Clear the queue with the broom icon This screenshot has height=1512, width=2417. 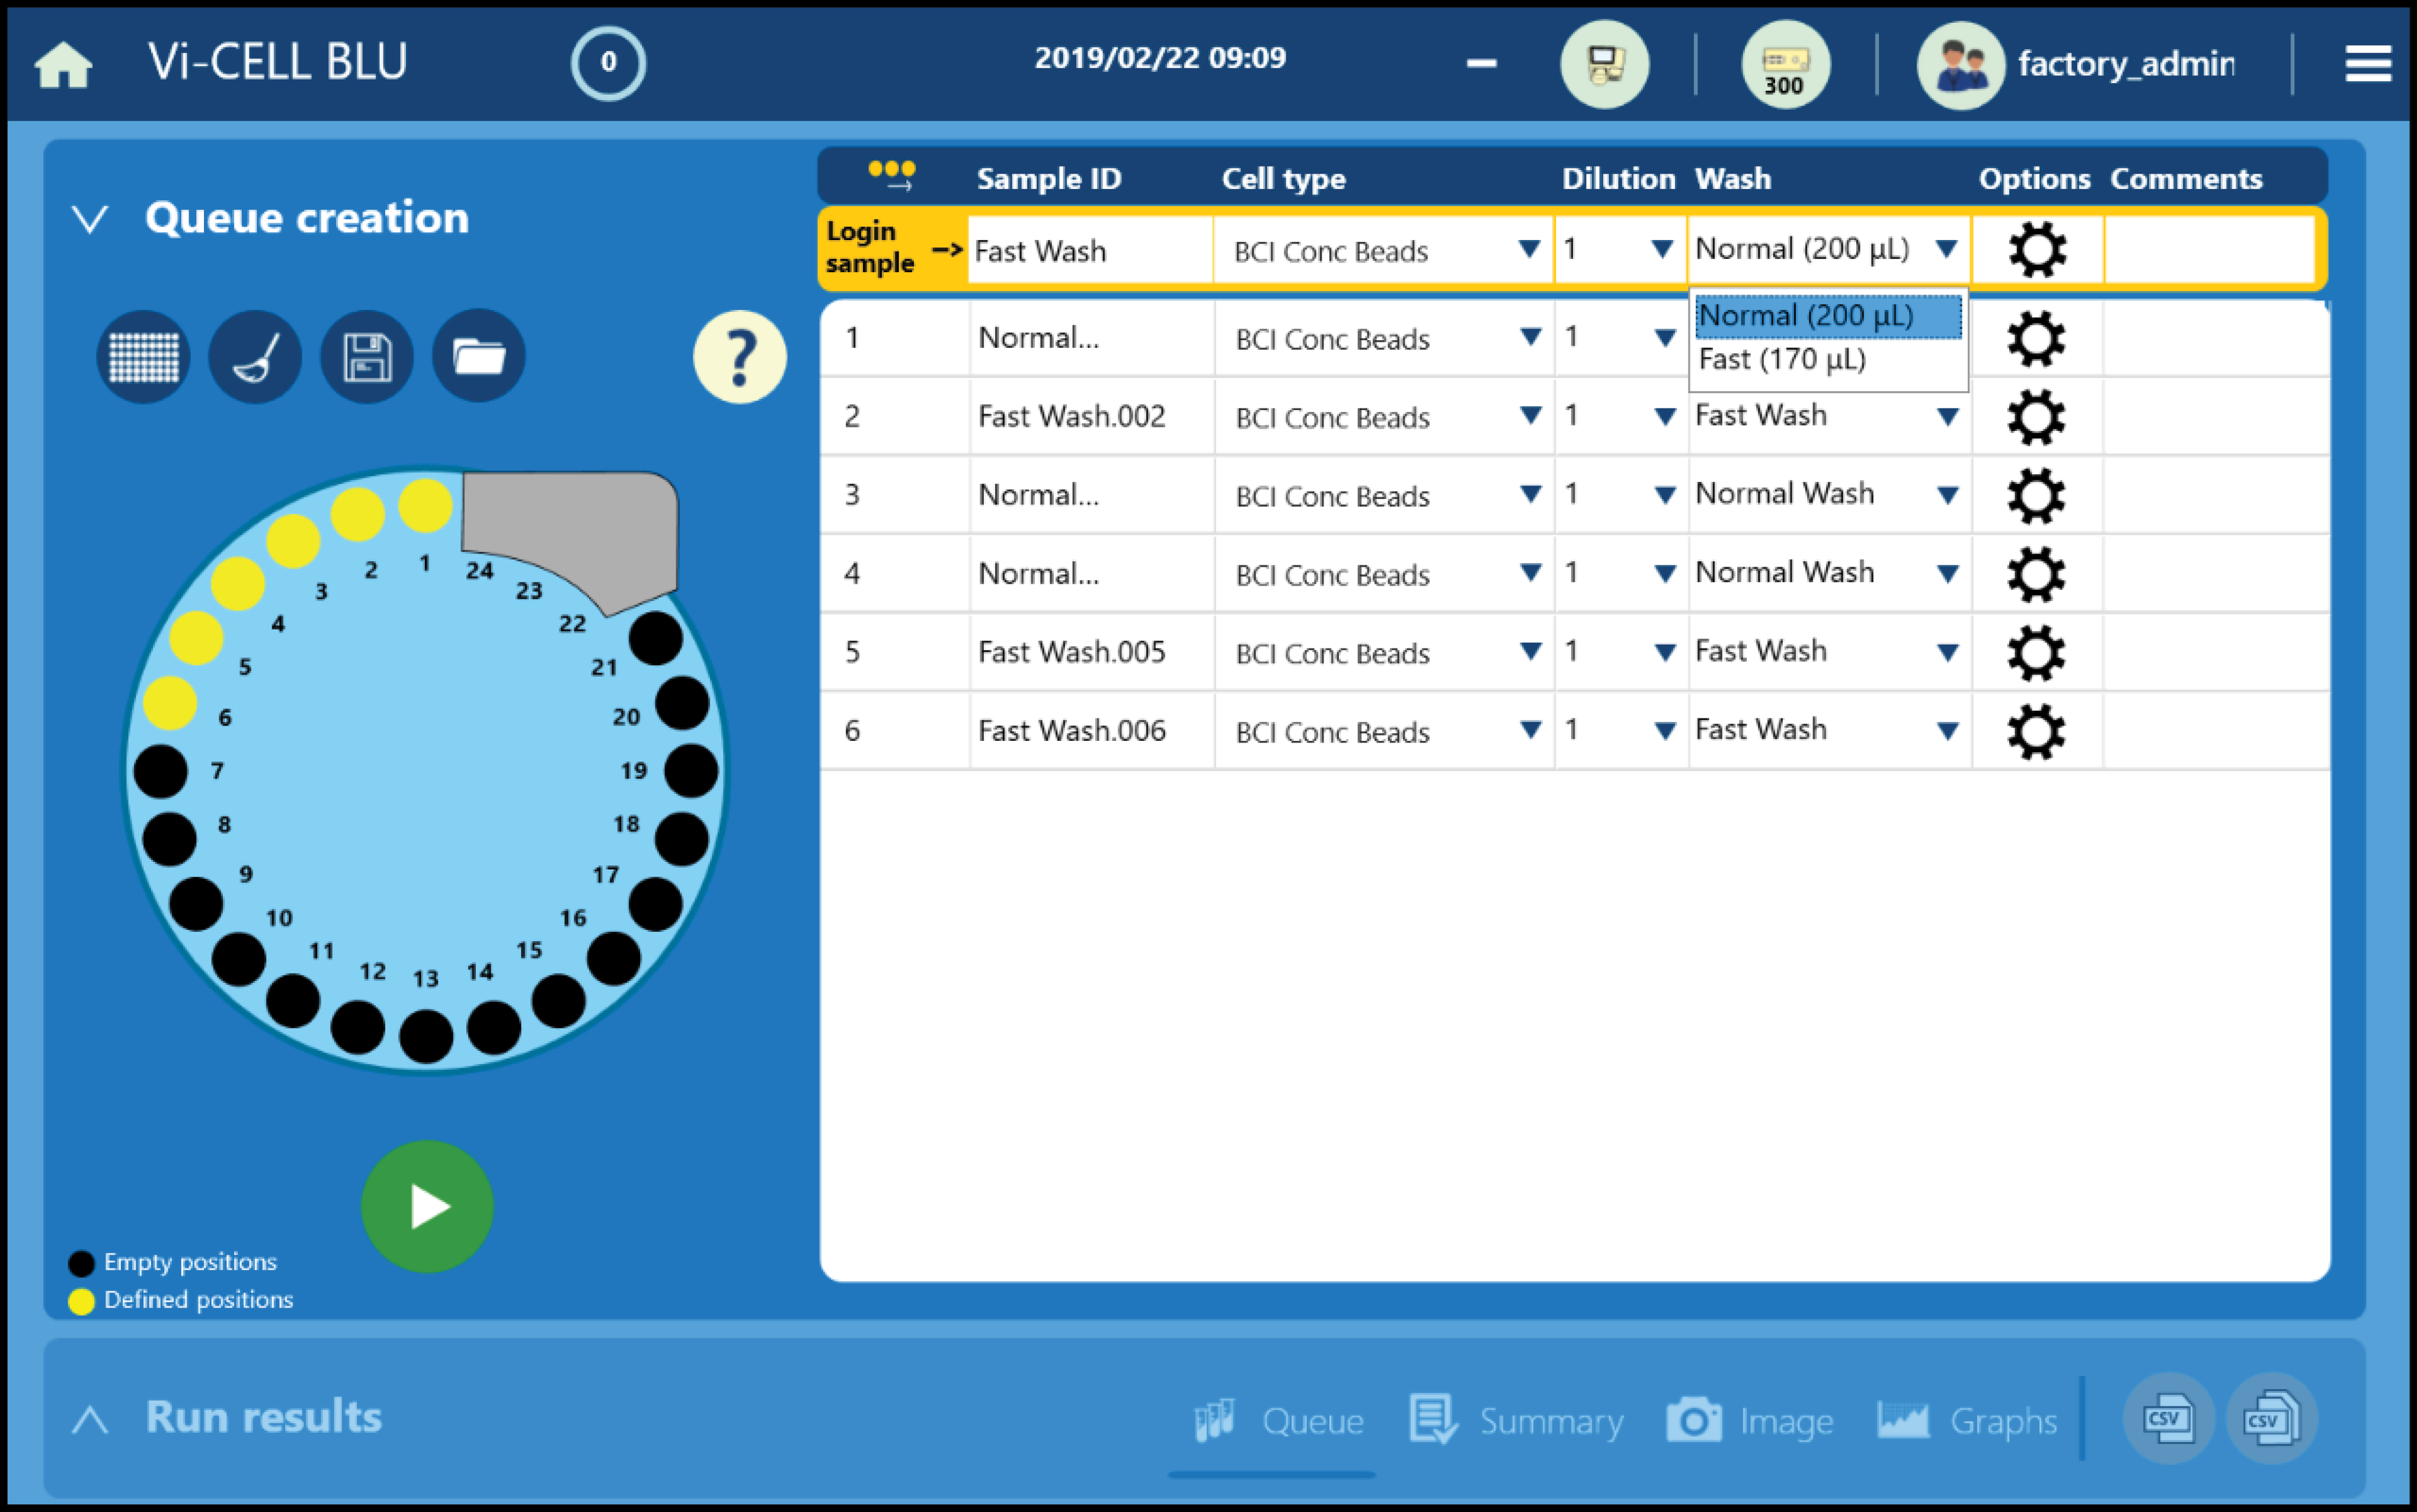(x=255, y=357)
